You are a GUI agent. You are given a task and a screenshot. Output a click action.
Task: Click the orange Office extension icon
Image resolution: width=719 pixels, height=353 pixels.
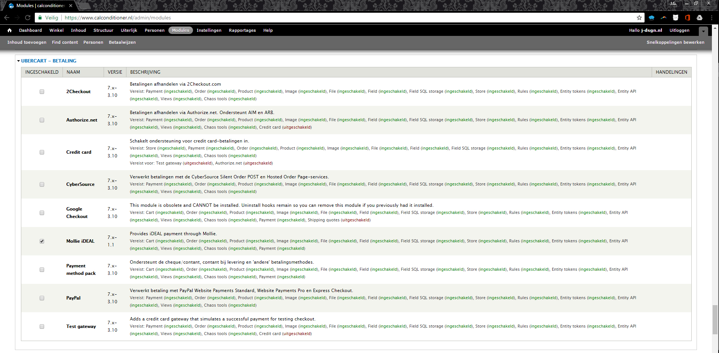(688, 18)
